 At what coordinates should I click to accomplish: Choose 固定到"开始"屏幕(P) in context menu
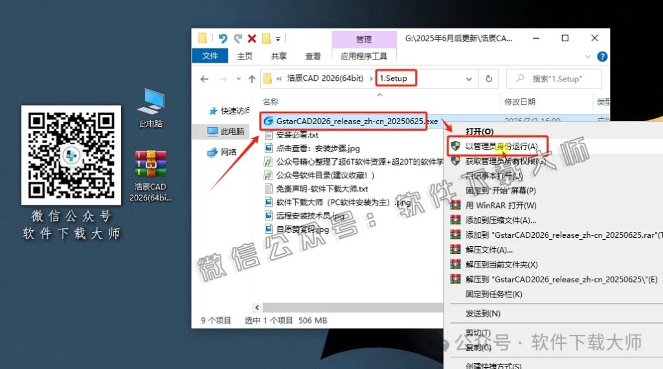click(x=500, y=191)
